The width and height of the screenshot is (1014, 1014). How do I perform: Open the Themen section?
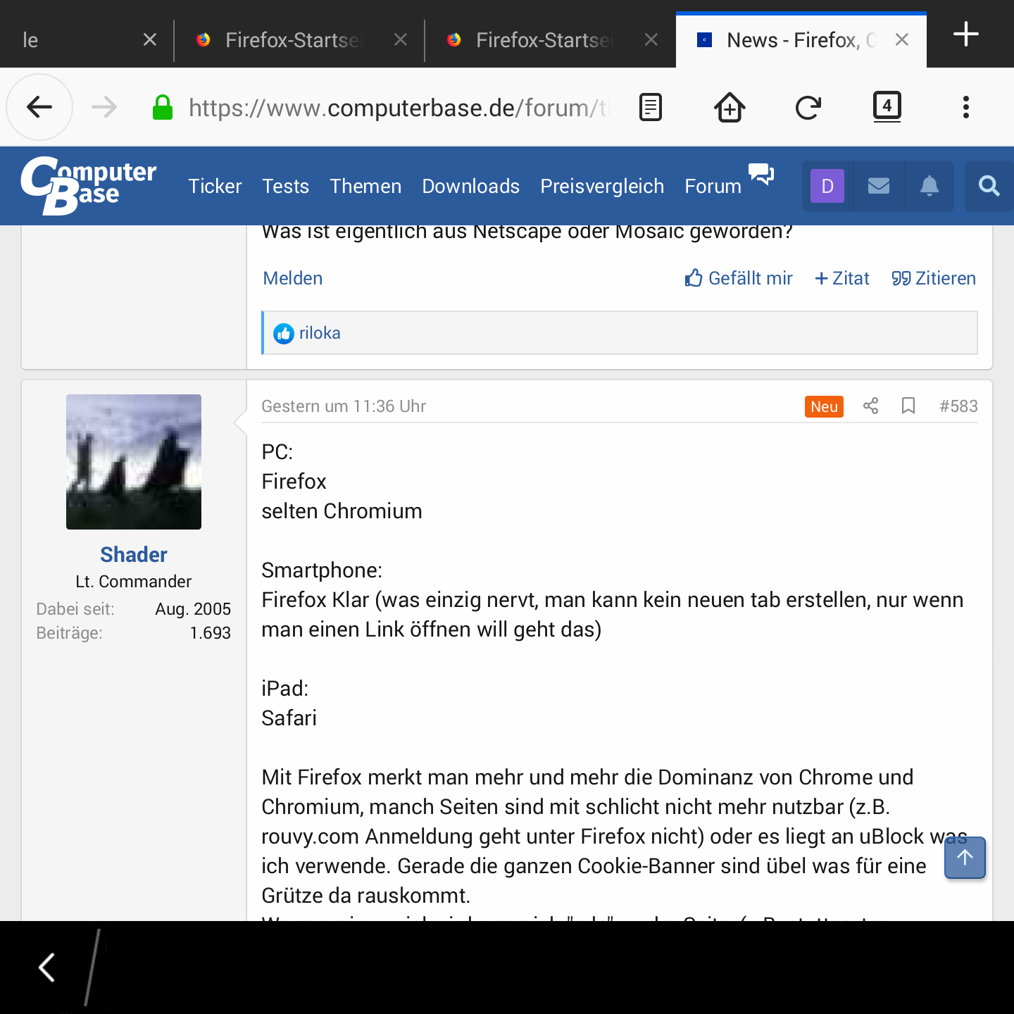tap(365, 186)
